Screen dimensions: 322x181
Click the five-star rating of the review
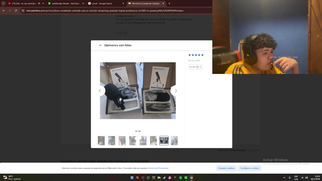(x=196, y=55)
